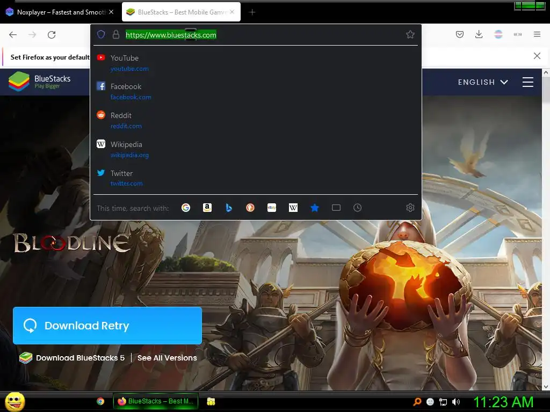
Task: Click the Bloodline game banner logo
Action: pyautogui.click(x=72, y=242)
